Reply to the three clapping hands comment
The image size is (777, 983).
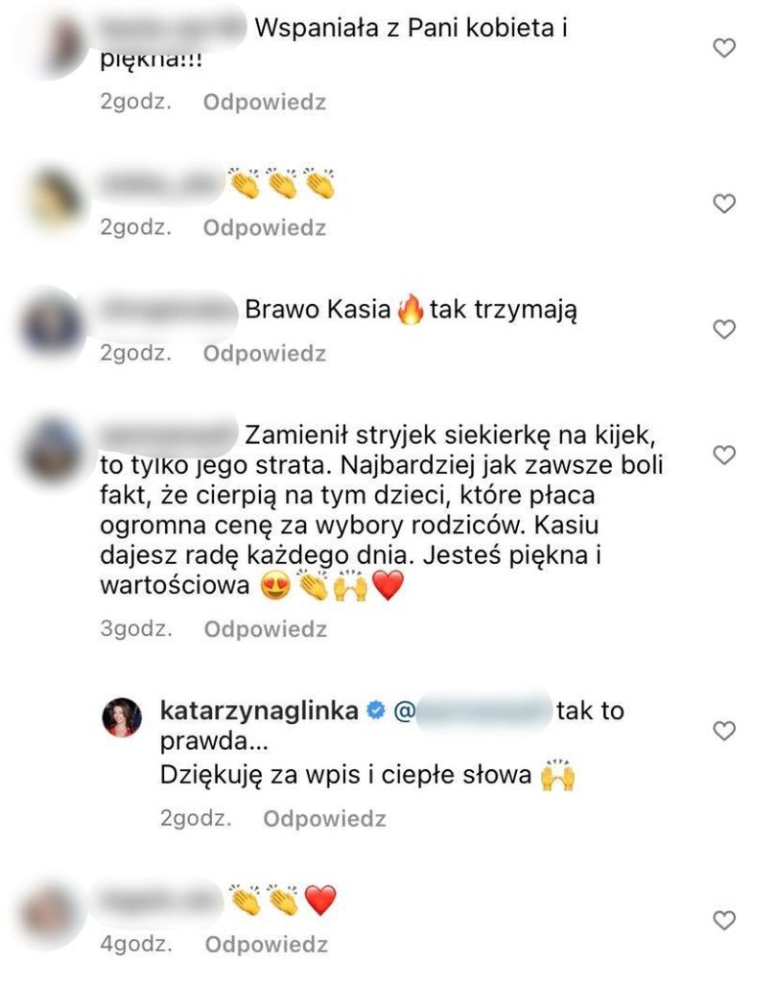pos(265,227)
